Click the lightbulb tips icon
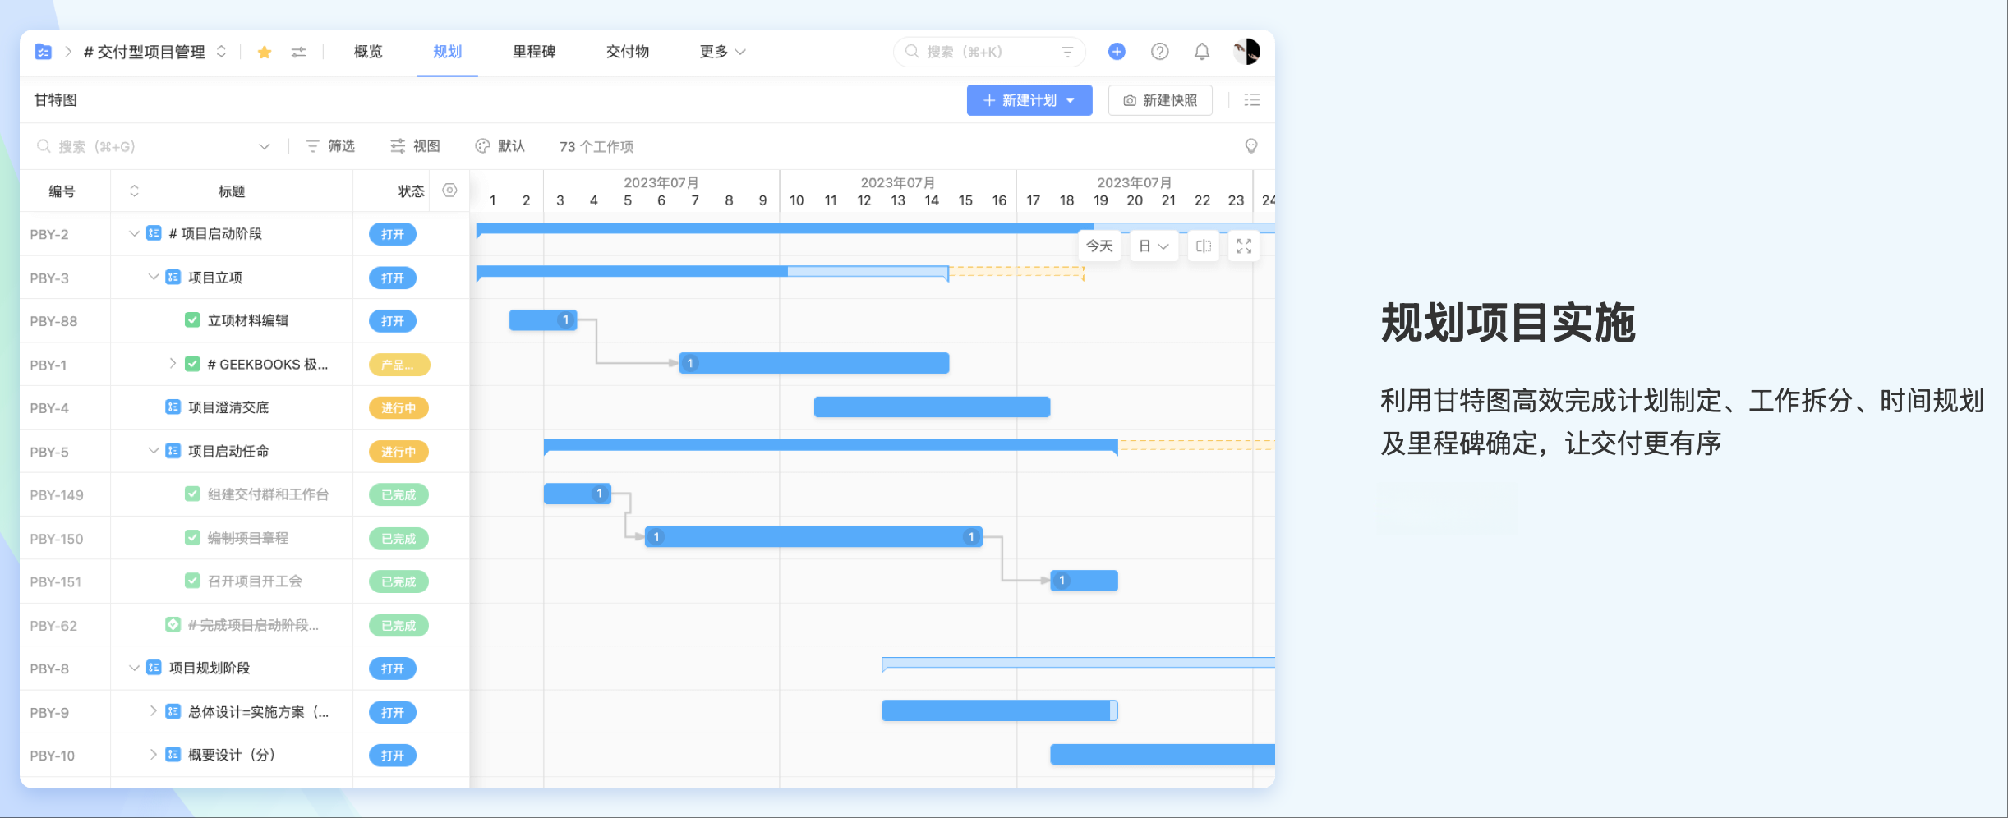The height and width of the screenshot is (818, 2008). pos(1250,146)
